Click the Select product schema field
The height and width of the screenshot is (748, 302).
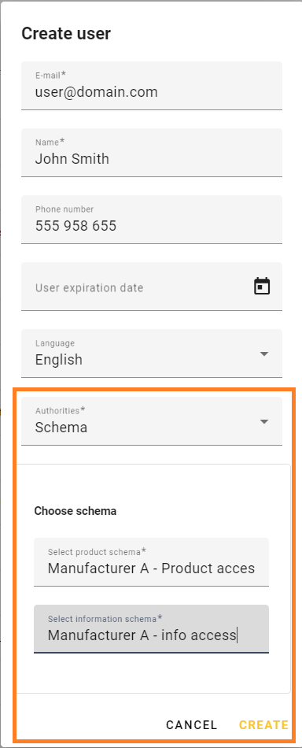[x=152, y=562]
